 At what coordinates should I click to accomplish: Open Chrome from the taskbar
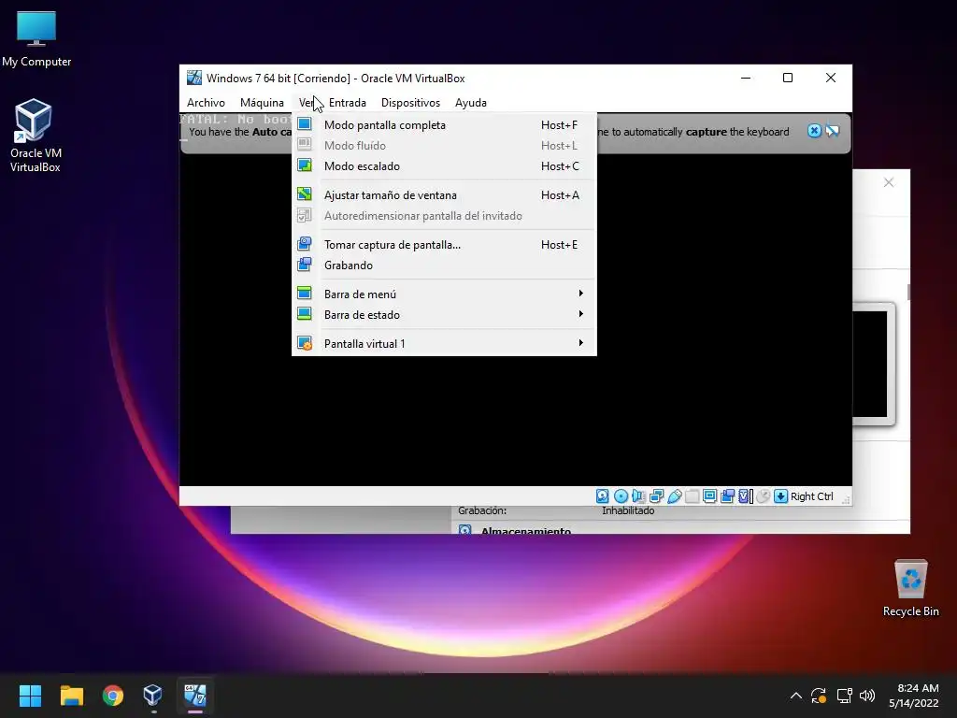tap(113, 695)
